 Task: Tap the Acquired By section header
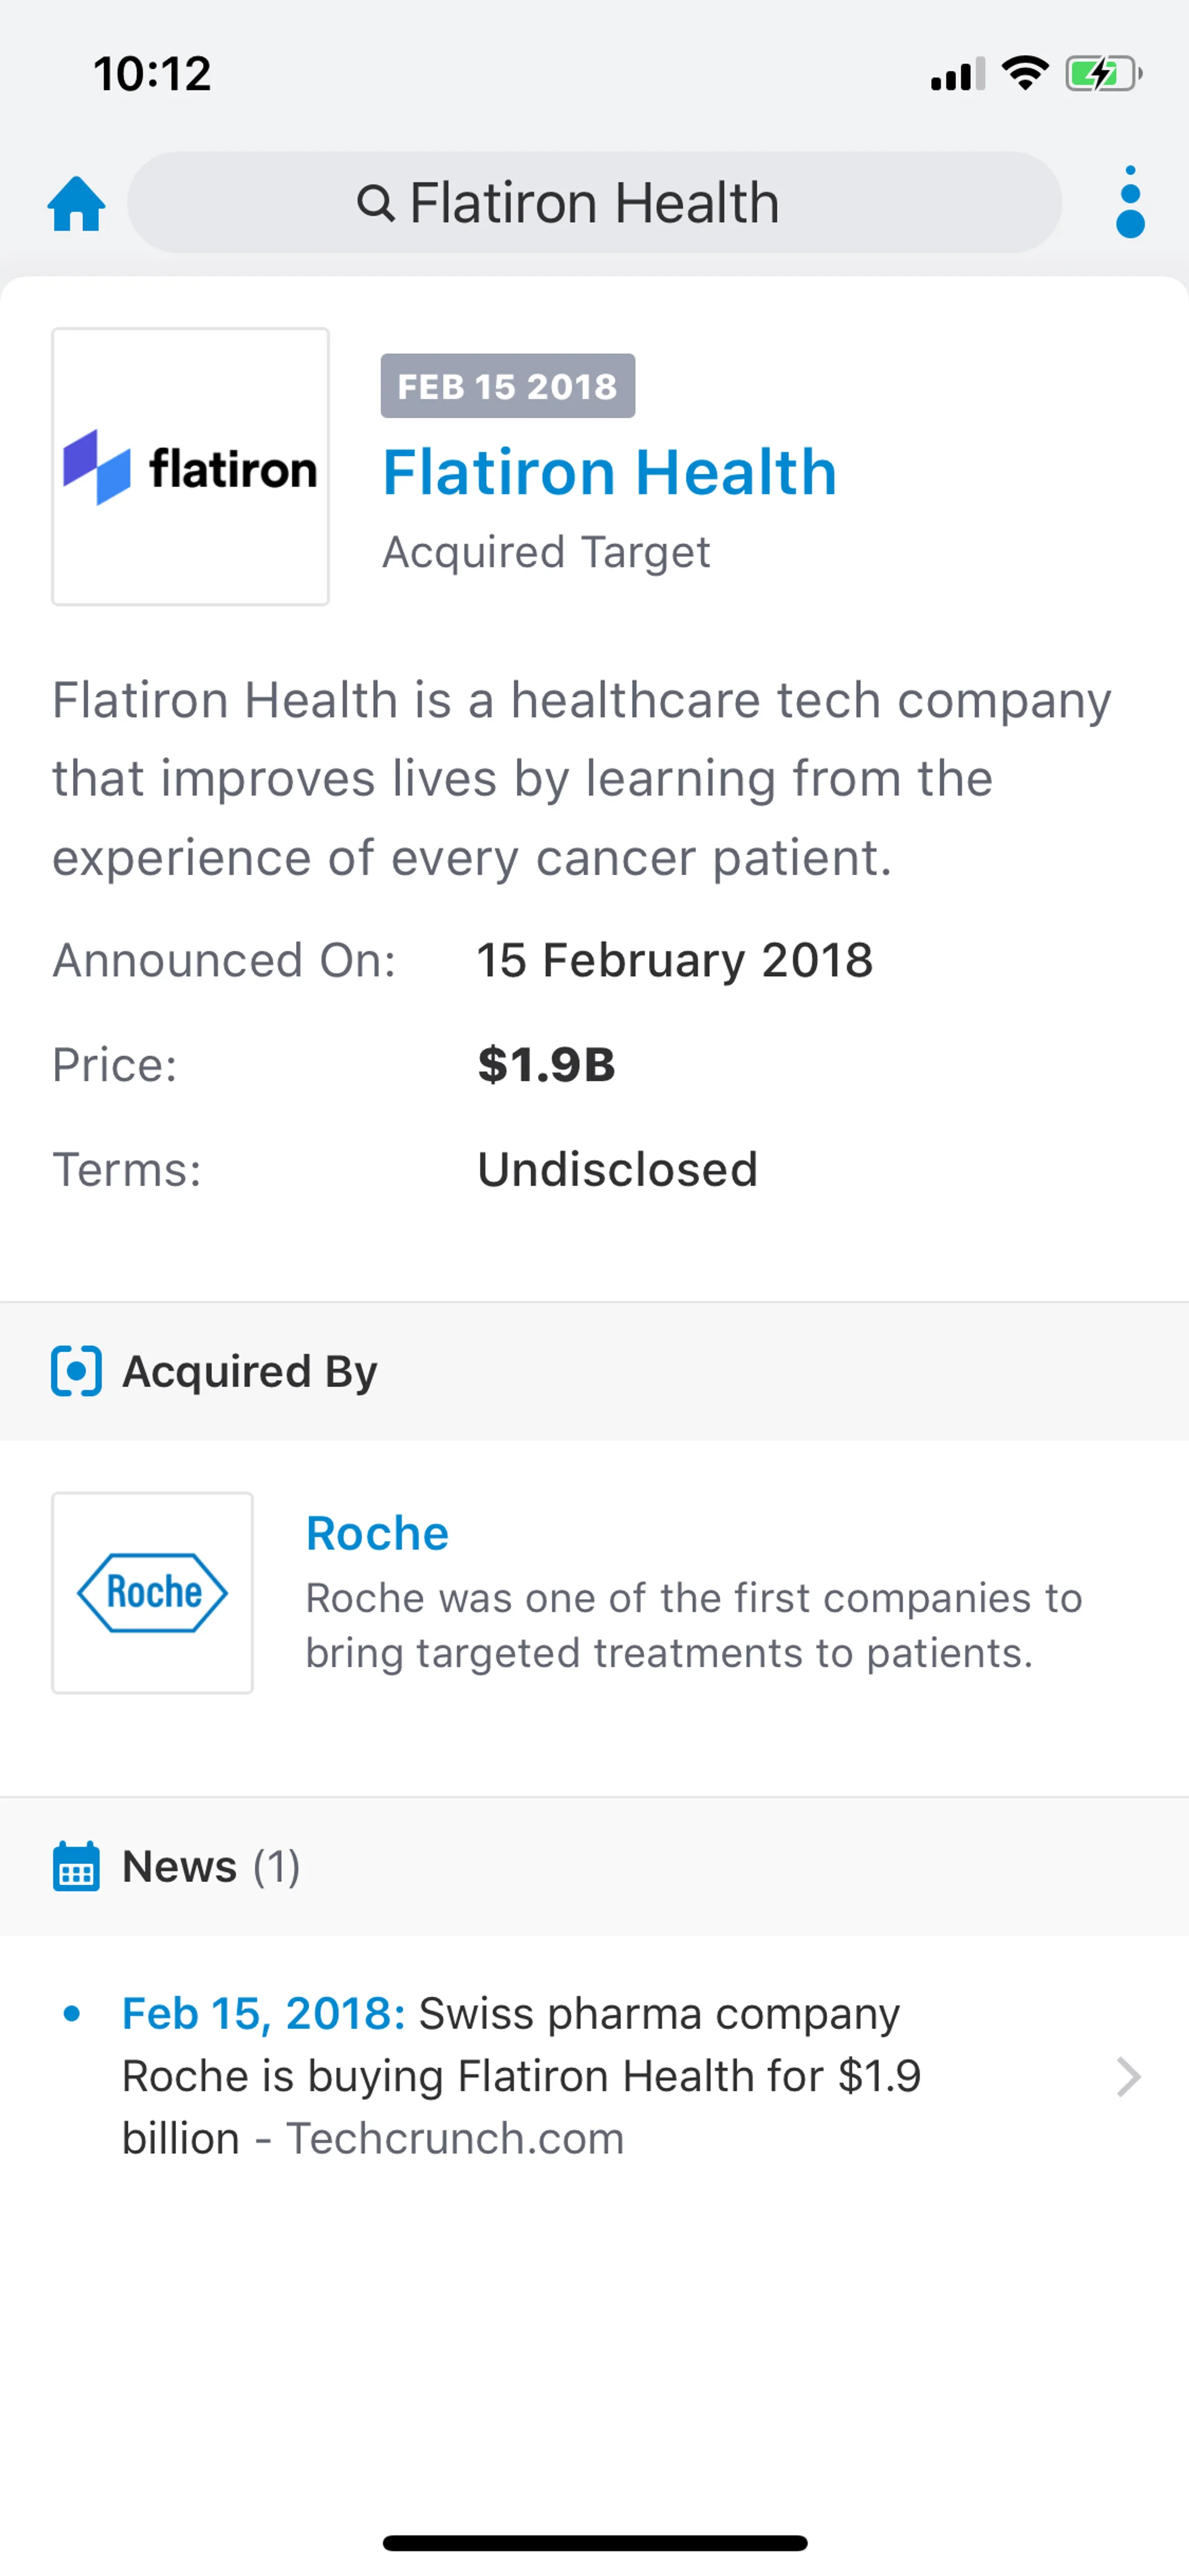click(x=250, y=1371)
